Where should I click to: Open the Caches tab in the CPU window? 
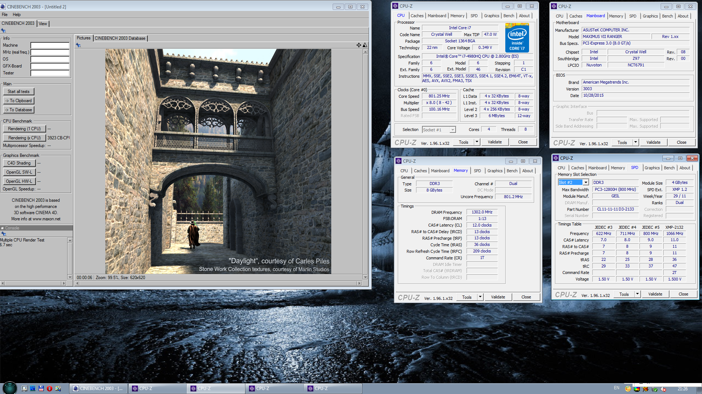417,16
